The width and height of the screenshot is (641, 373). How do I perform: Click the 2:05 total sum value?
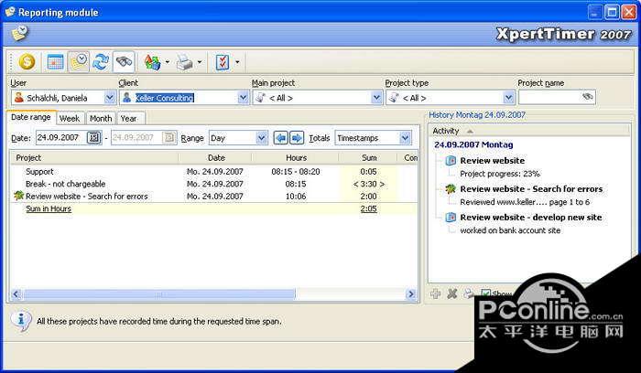pyautogui.click(x=368, y=208)
